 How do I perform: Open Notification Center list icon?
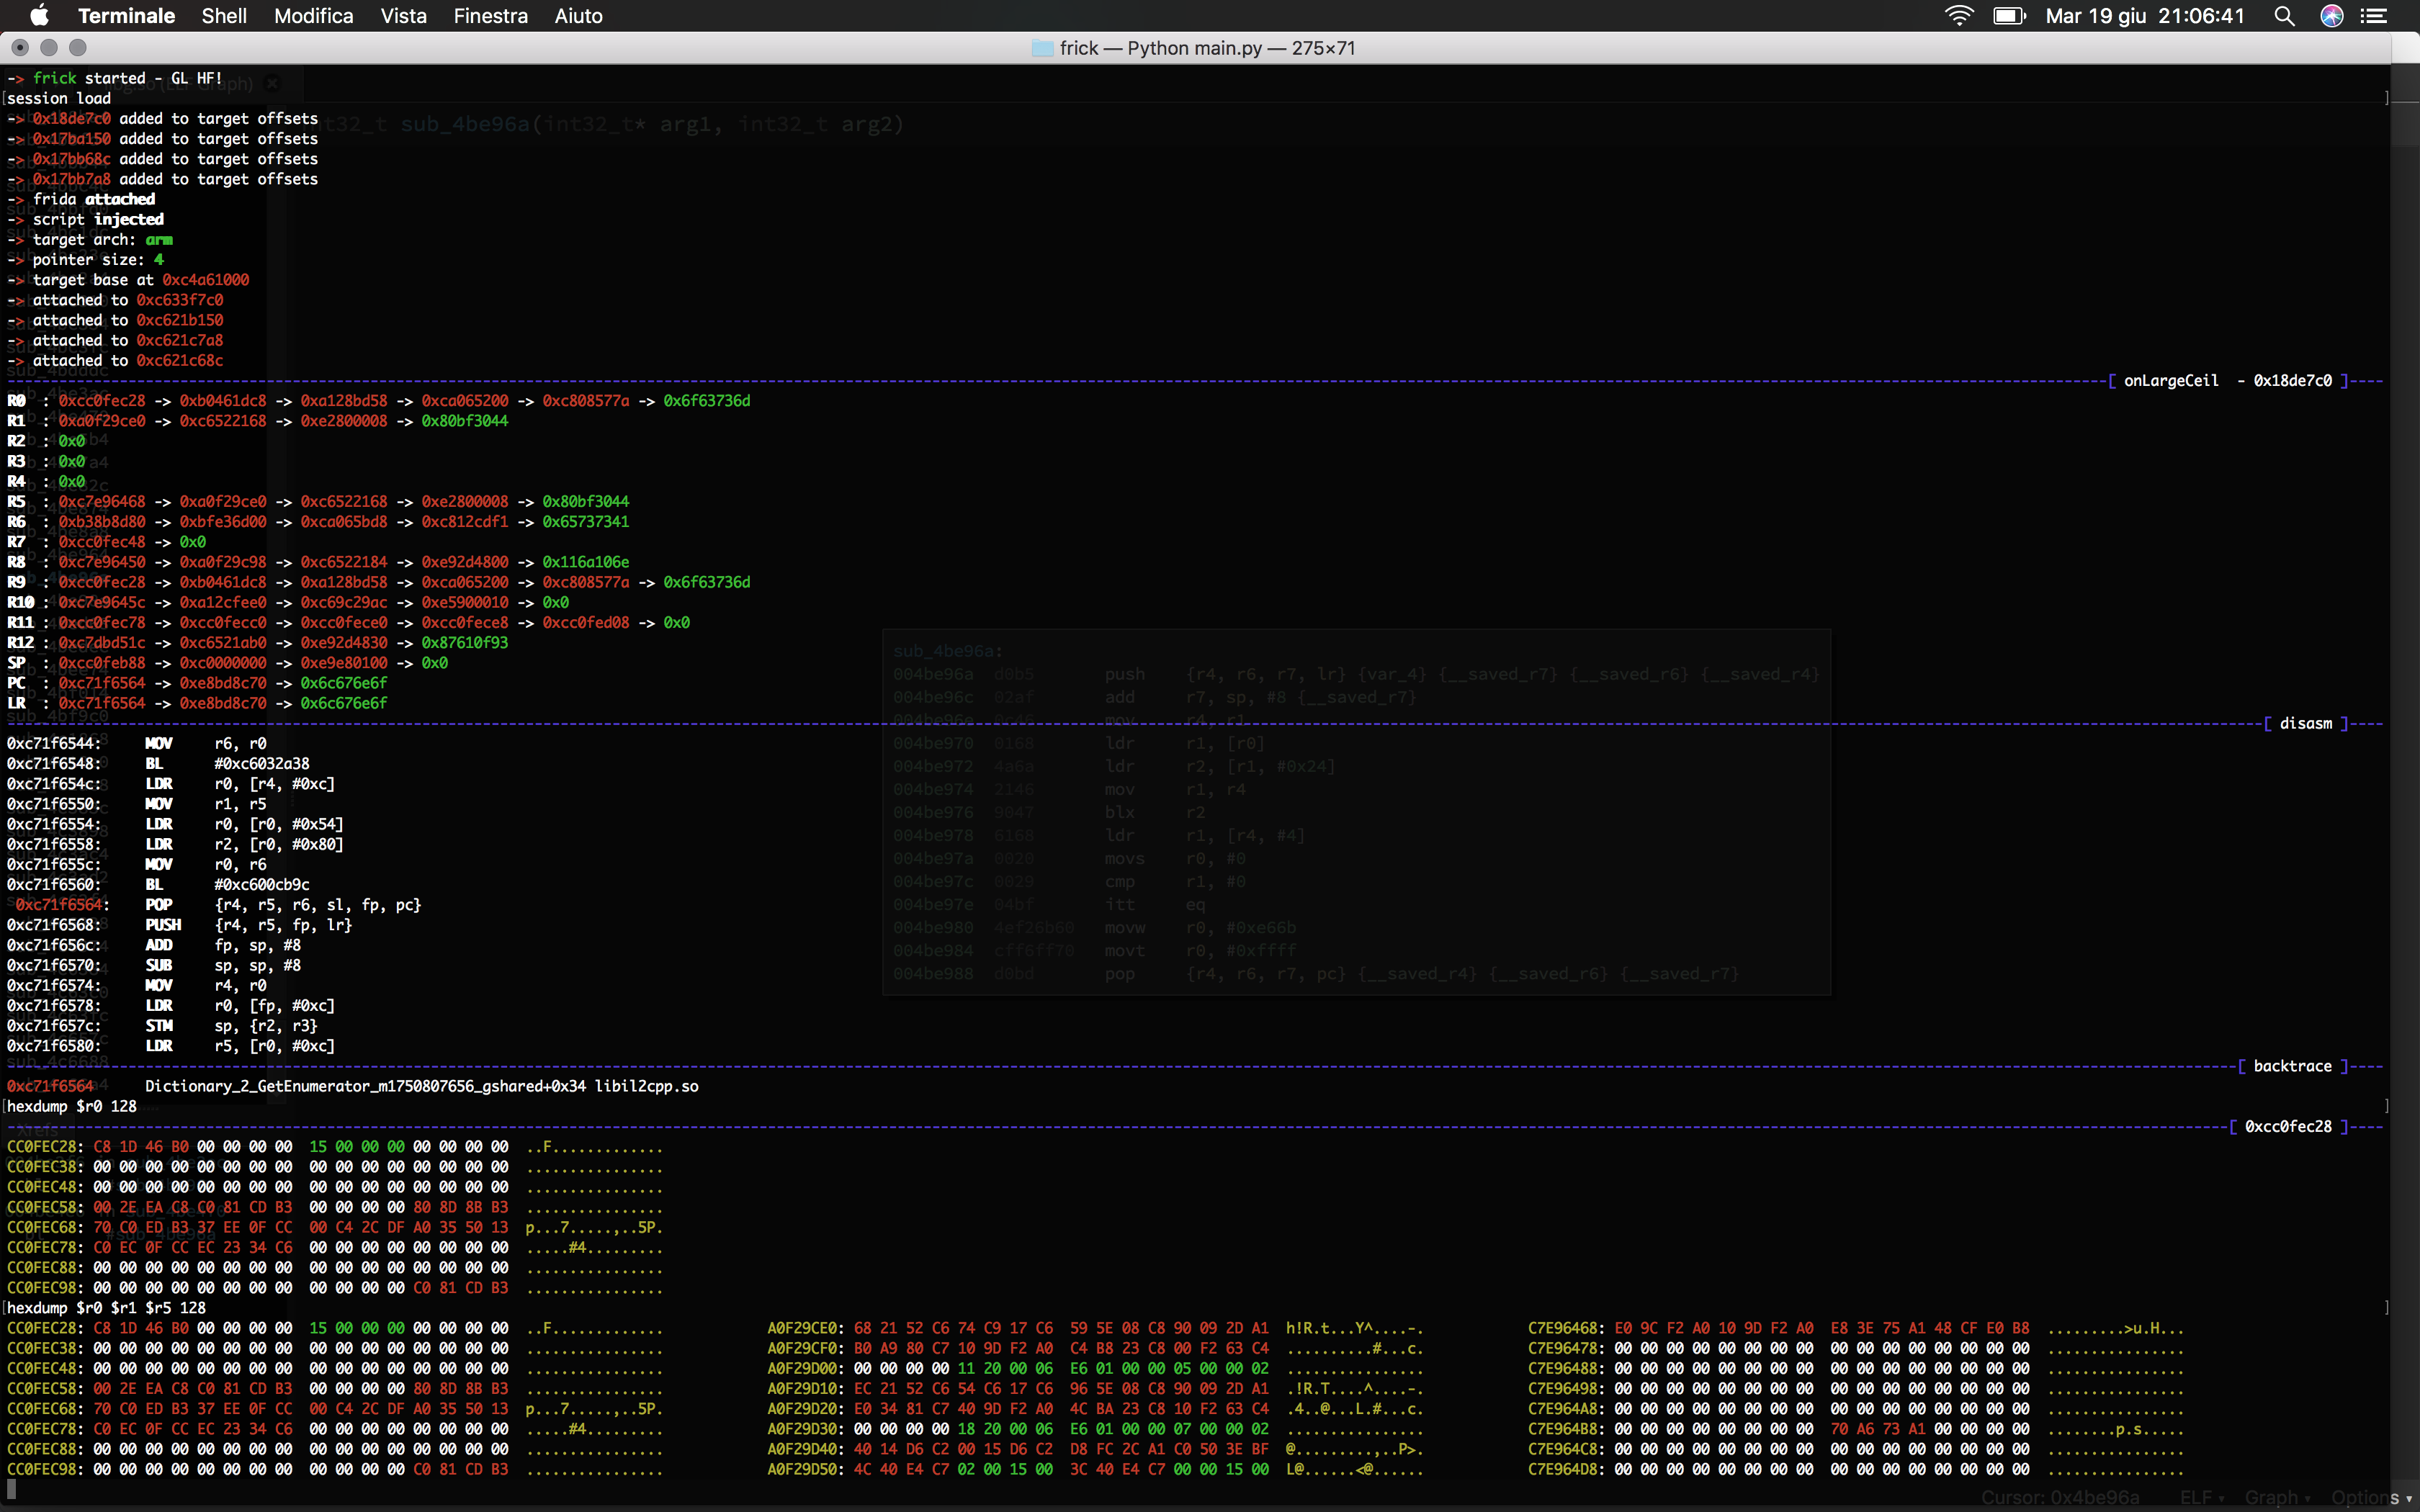pyautogui.click(x=2374, y=16)
